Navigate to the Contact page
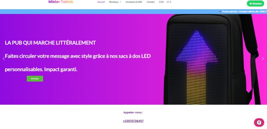 [151, 2]
